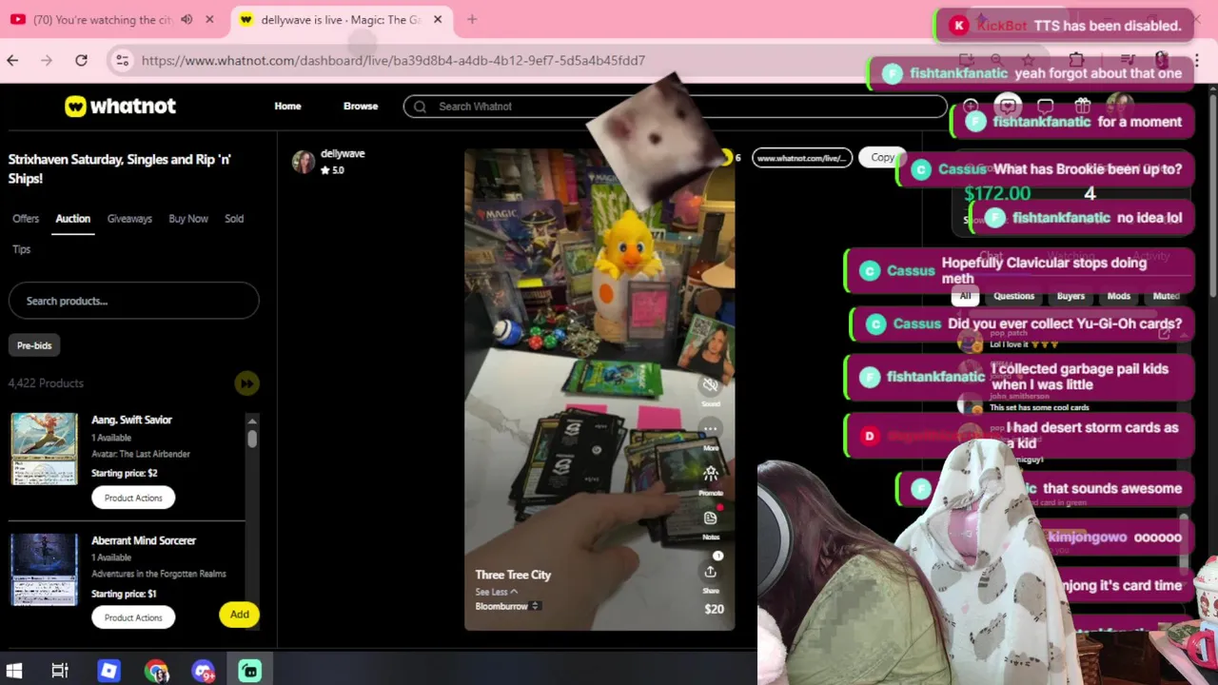The width and height of the screenshot is (1218, 685).
Task: Click the Promote icon on stream
Action: pyautogui.click(x=710, y=473)
